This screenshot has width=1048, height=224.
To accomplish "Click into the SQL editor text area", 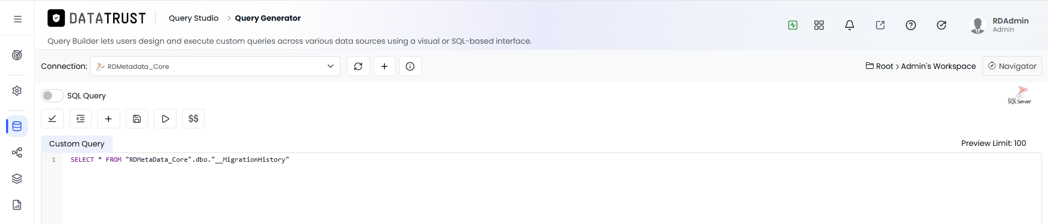I will [x=551, y=188].
